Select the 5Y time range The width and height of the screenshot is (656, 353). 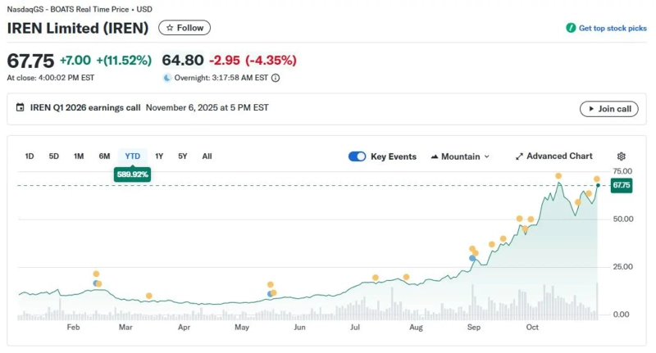pyautogui.click(x=182, y=156)
